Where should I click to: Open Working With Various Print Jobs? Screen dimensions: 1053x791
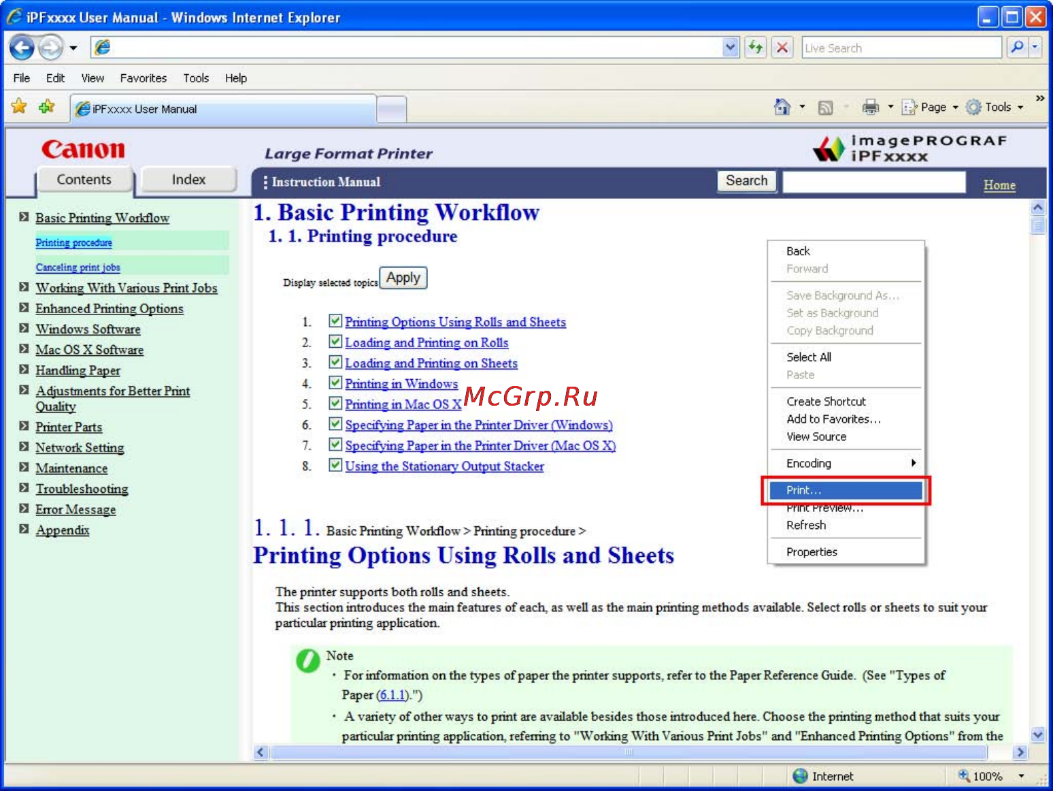(x=127, y=288)
